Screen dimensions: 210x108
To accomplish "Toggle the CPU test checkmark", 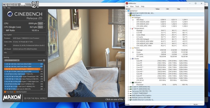I will [45, 23].
